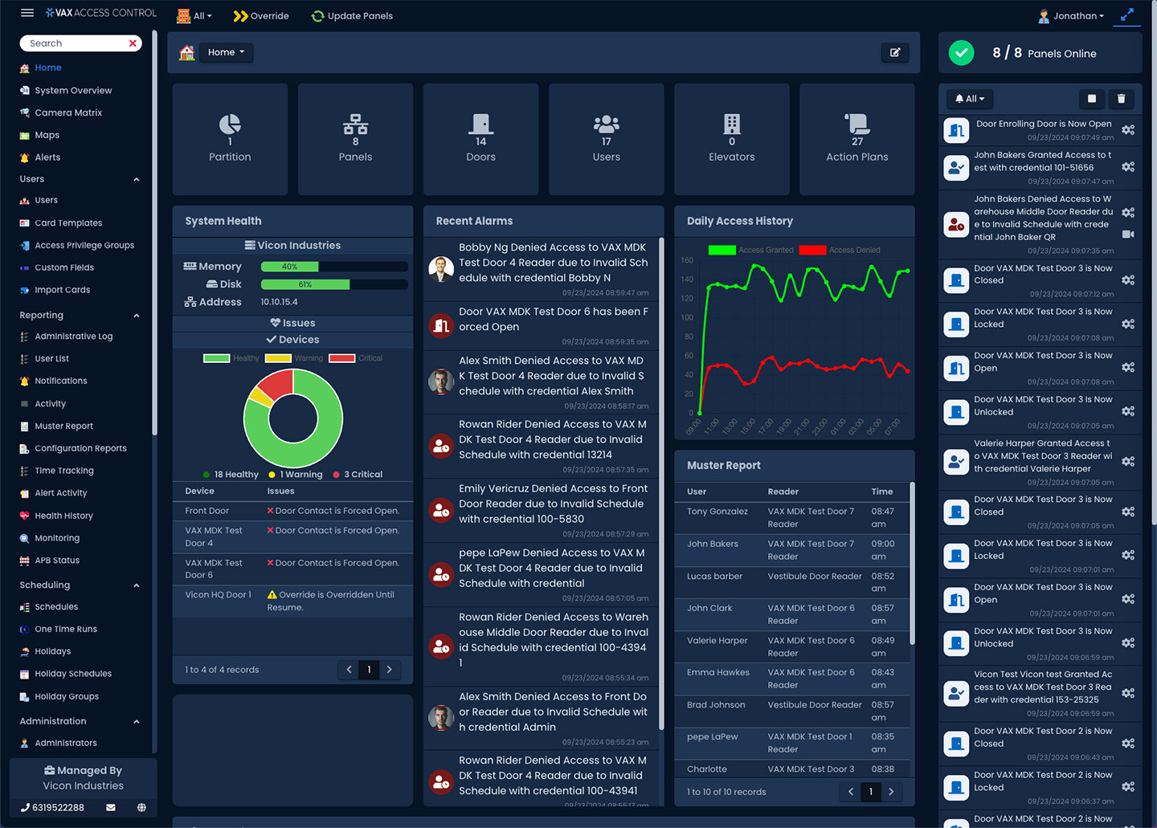Clear notifications with the trash icon
This screenshot has width=1157, height=828.
click(x=1122, y=99)
